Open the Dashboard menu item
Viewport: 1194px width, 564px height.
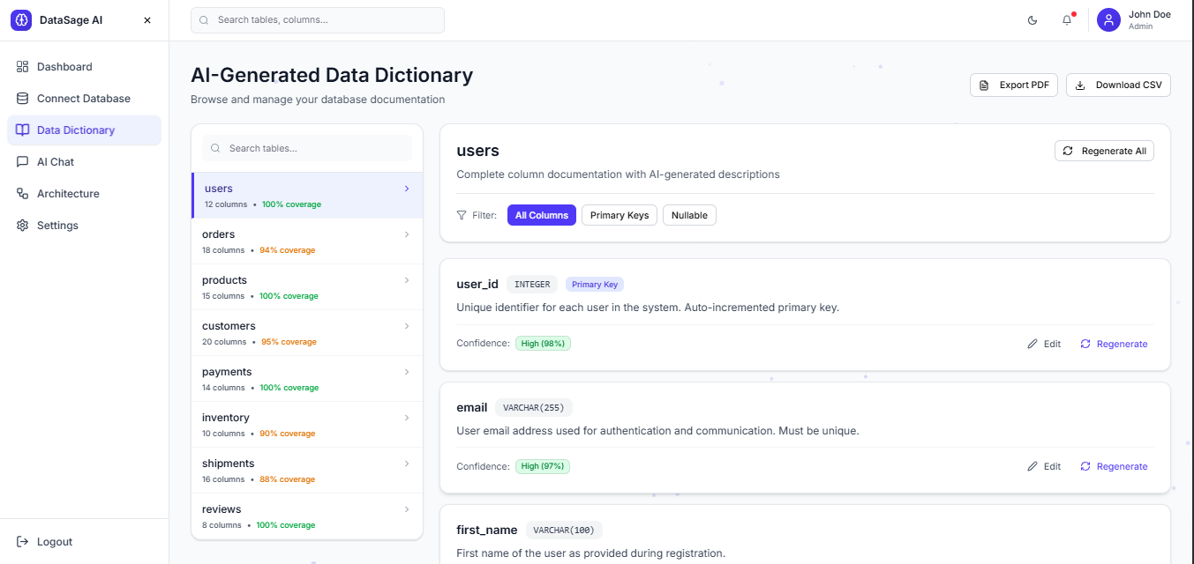pos(84,67)
